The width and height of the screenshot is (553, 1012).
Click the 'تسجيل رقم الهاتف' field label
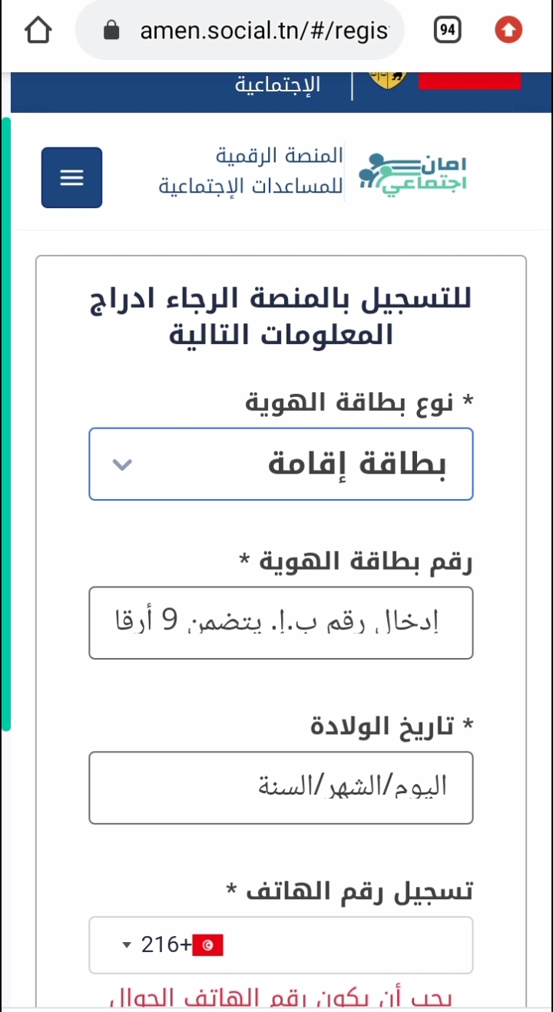coord(349,891)
